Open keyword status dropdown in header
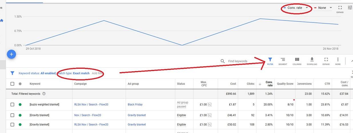This screenshot has height=133, width=353. (x=20, y=84)
